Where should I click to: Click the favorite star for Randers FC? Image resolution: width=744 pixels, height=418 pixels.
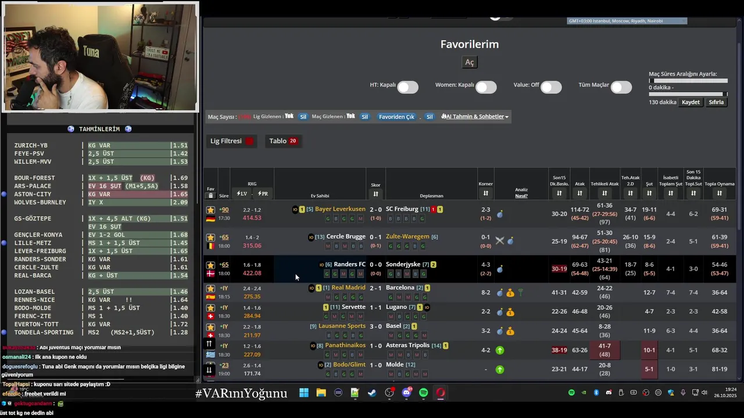[210, 265]
